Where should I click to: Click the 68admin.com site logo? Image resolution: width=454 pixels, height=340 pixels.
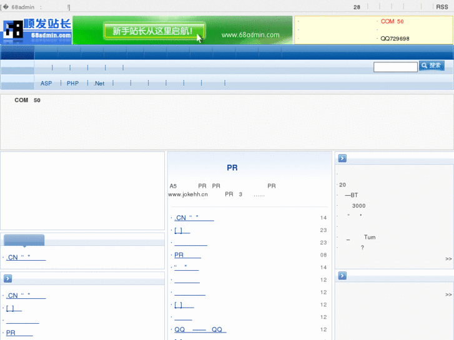pos(37,31)
